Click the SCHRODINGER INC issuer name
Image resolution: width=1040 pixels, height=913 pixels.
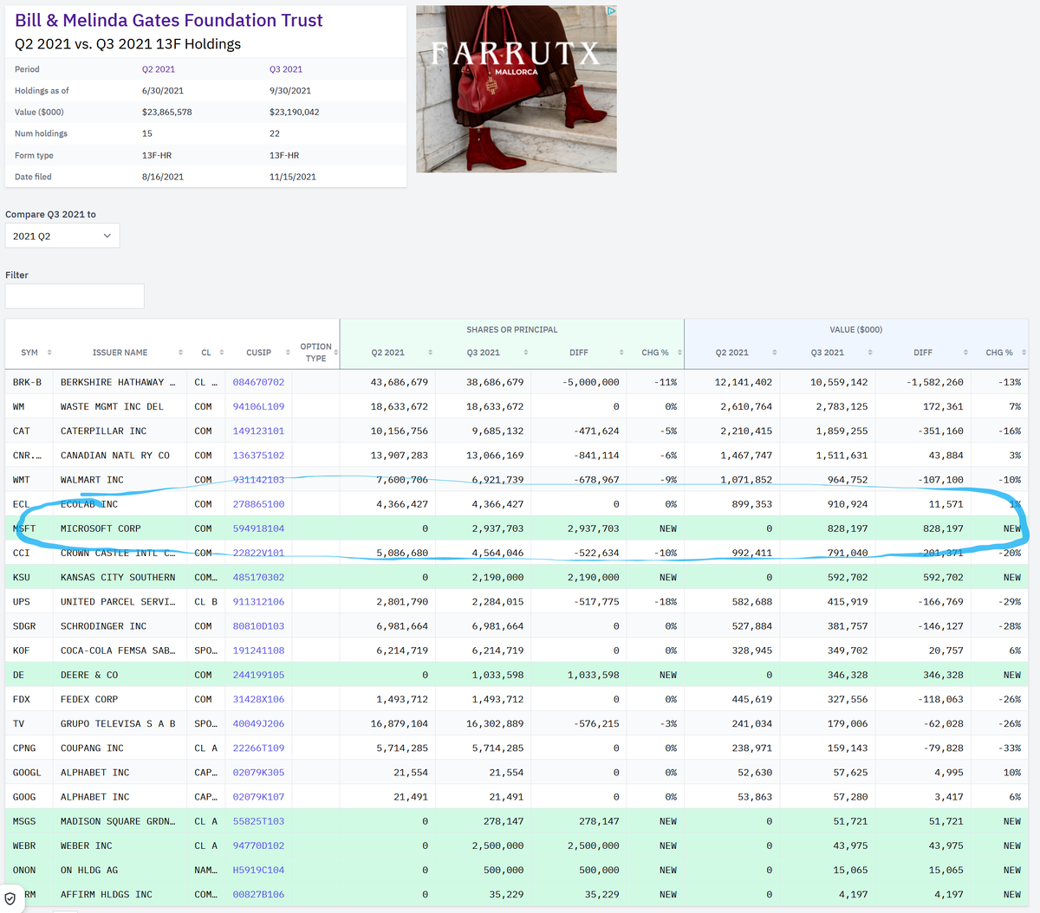click(103, 626)
